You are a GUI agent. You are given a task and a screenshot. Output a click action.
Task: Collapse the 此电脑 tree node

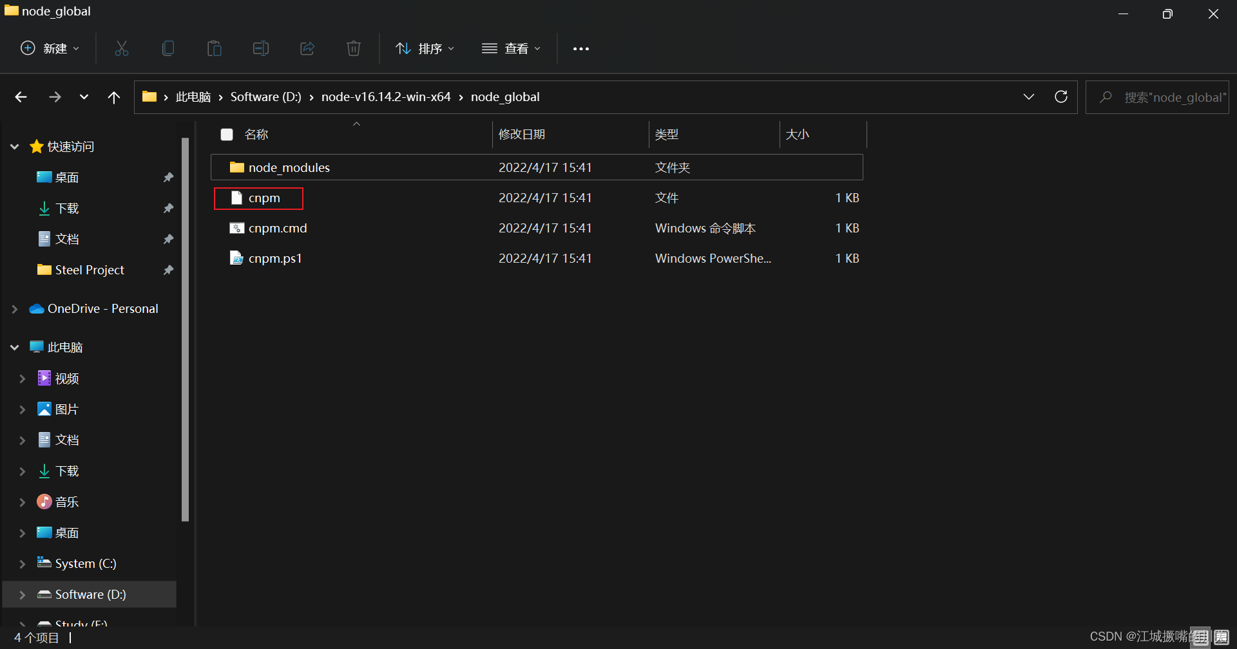[x=15, y=348]
